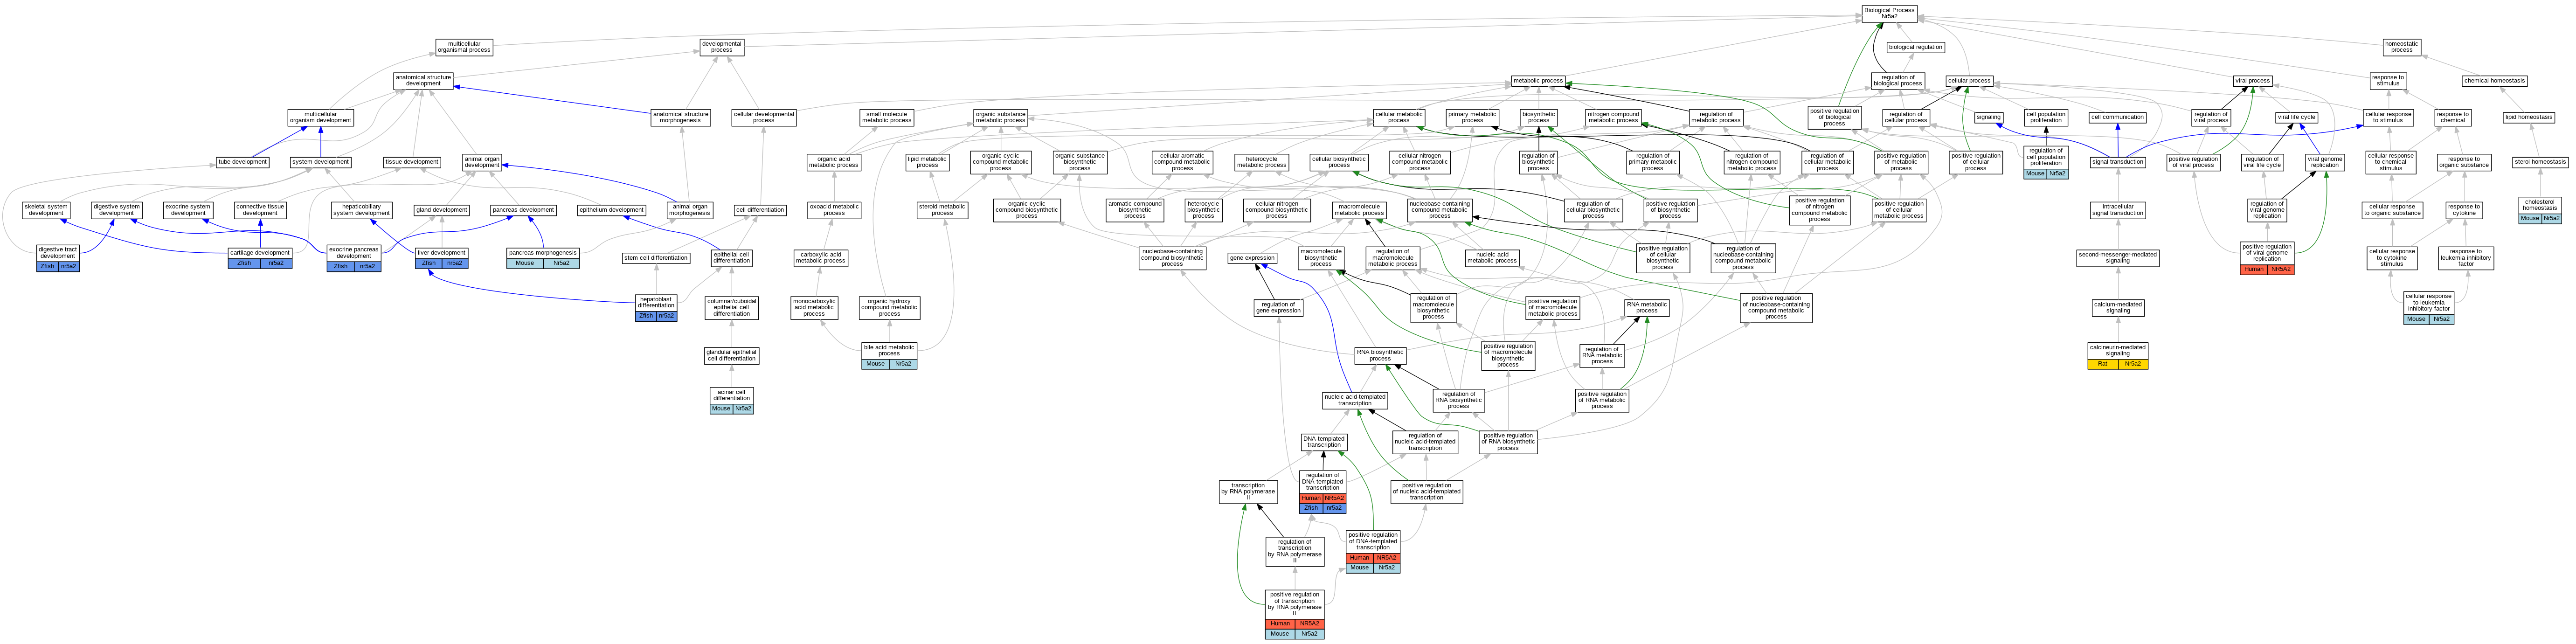
Task: Click the 'cartilage development' node
Action: [x=260, y=258]
